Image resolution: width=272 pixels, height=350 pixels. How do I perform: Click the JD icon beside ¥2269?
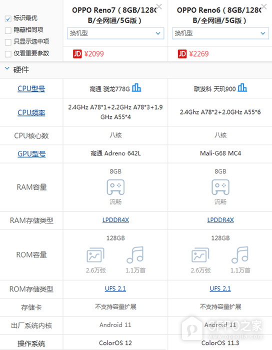coord(182,54)
